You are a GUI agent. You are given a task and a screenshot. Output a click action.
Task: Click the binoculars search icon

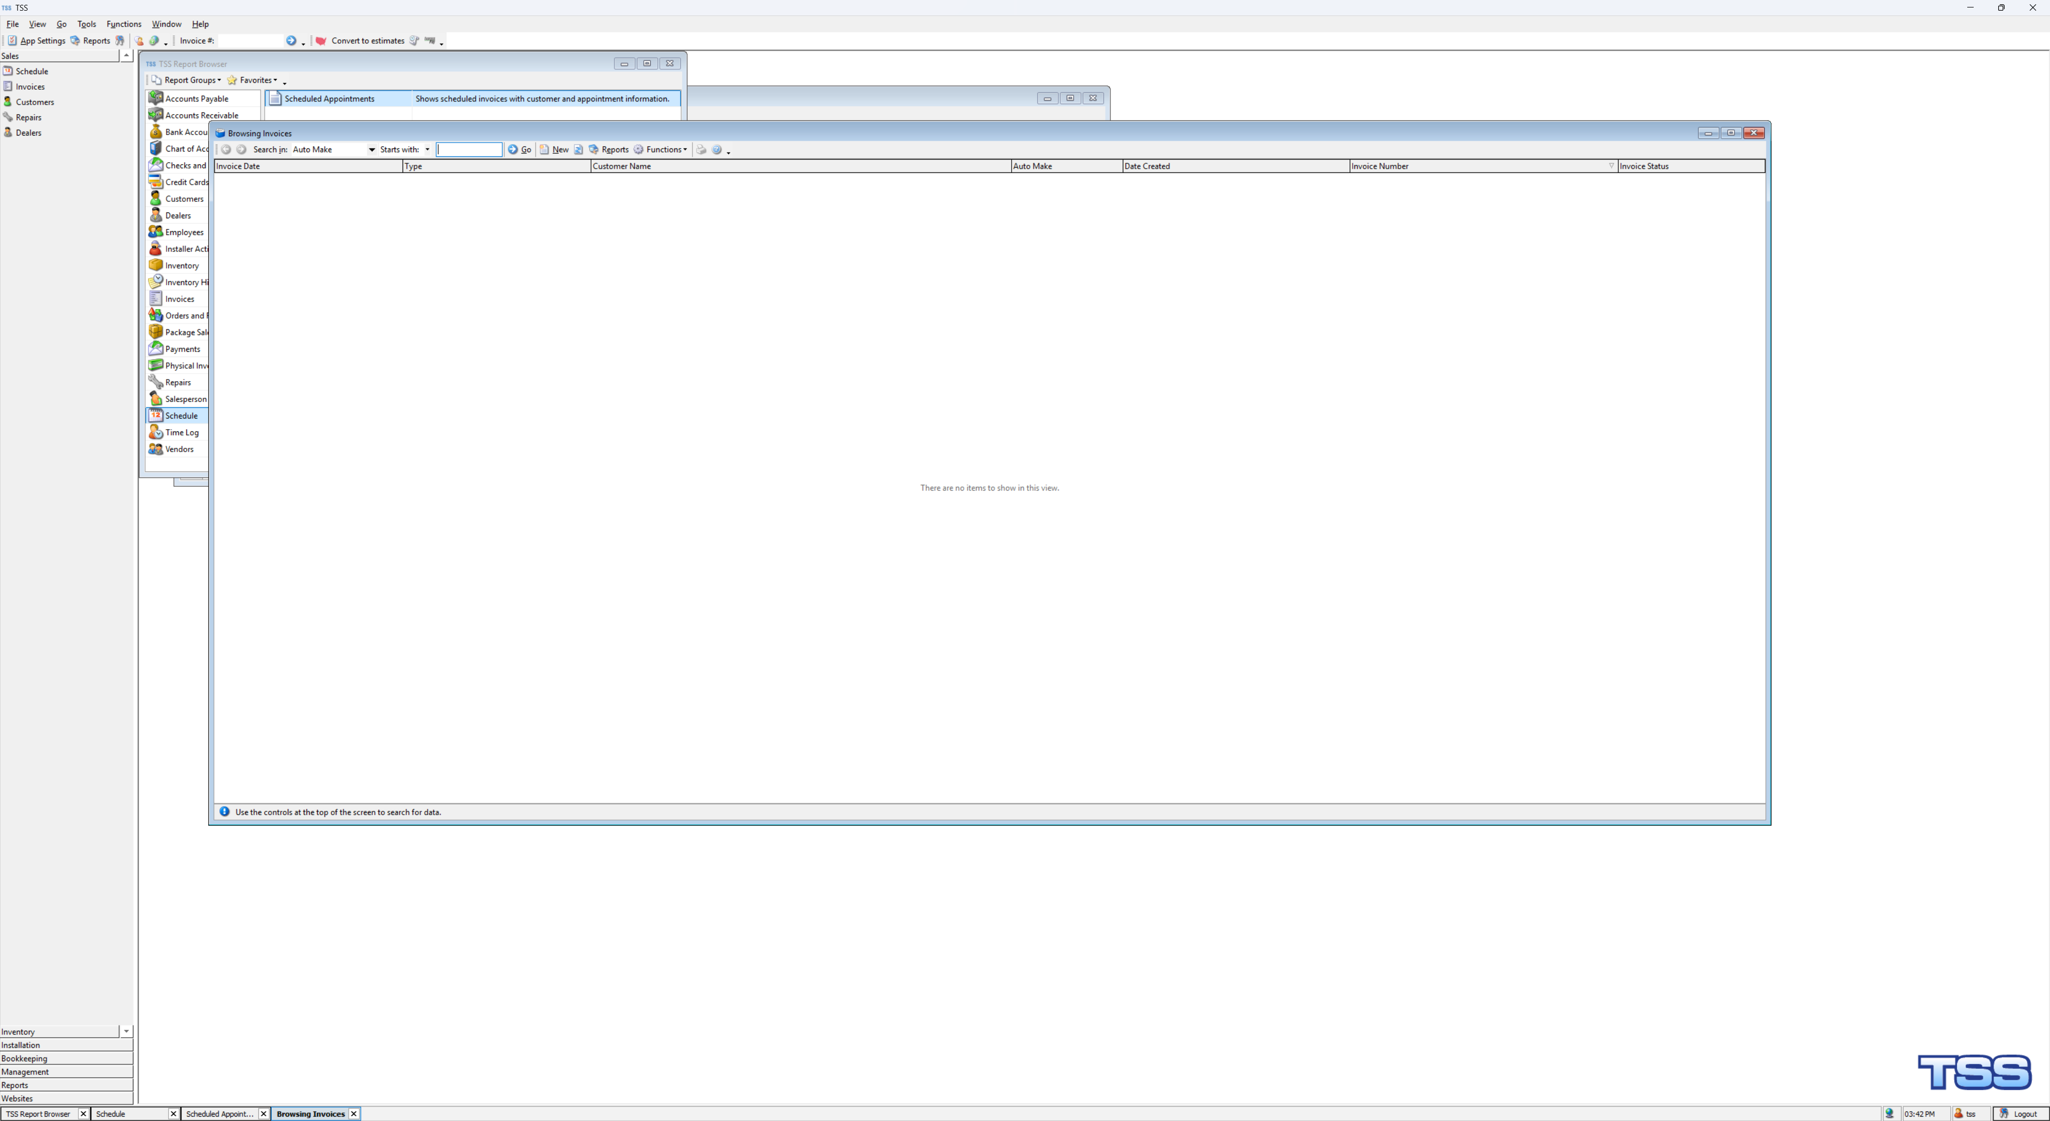coord(120,41)
